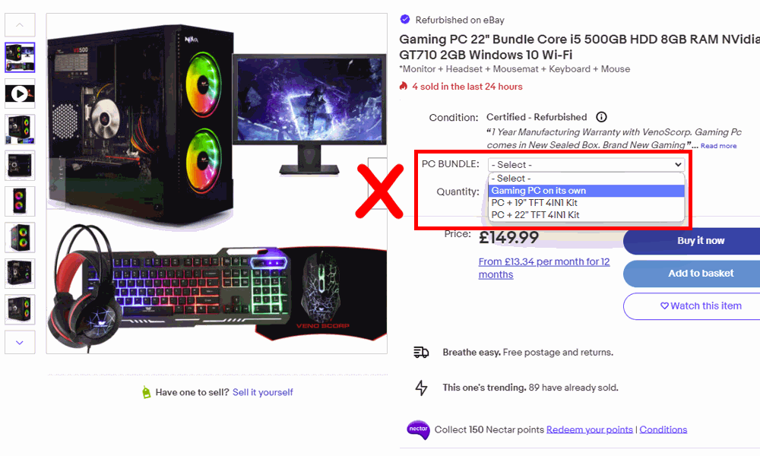The height and width of the screenshot is (456, 760).
Task: Open the Sell it yourself link
Action: coord(263,392)
